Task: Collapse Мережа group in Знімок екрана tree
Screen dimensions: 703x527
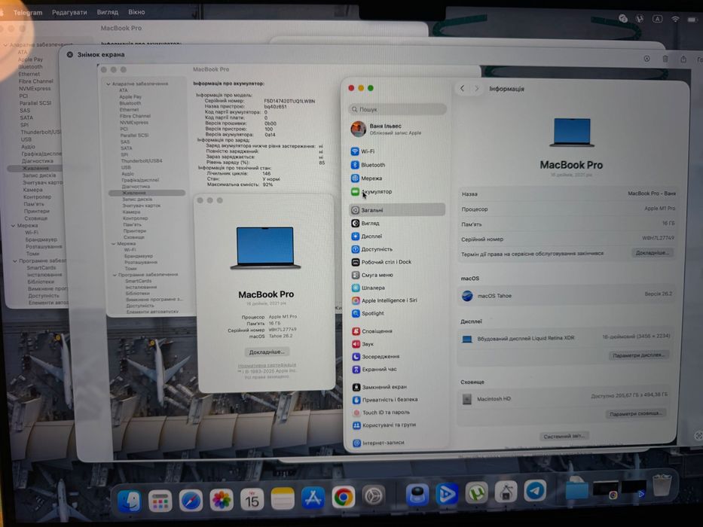Action: point(113,244)
